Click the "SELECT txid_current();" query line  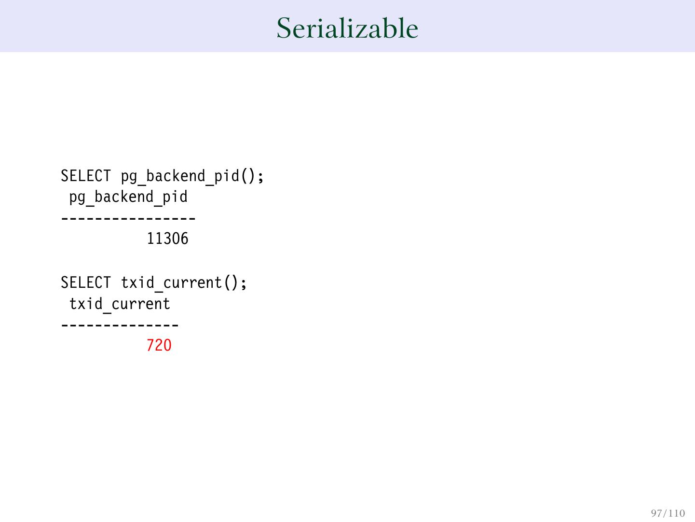pyautogui.click(x=153, y=282)
